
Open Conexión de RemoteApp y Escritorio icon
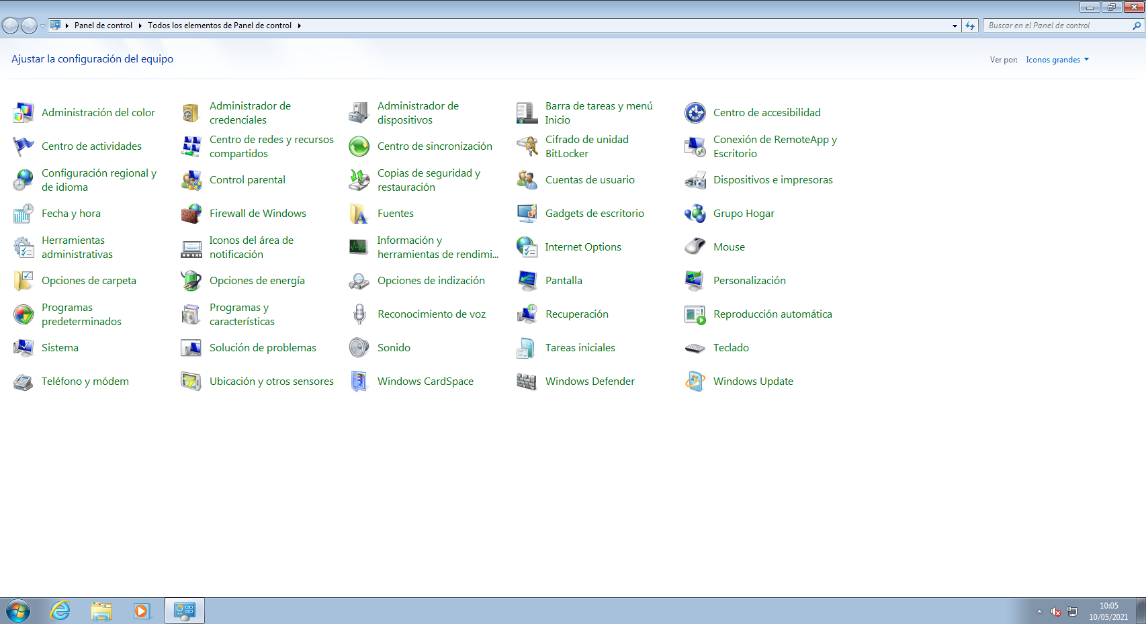(695, 146)
